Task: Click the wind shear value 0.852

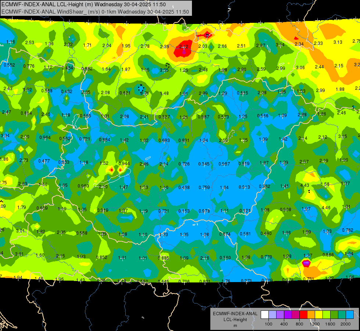Action: pos(102,257)
